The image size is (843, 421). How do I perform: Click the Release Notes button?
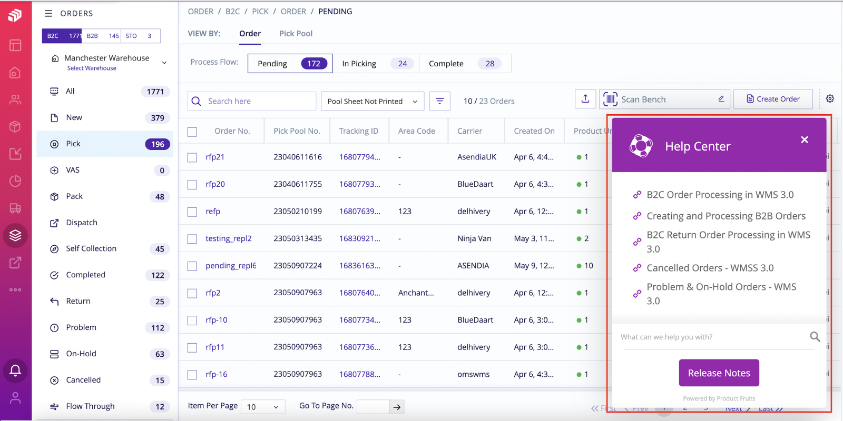coord(719,373)
